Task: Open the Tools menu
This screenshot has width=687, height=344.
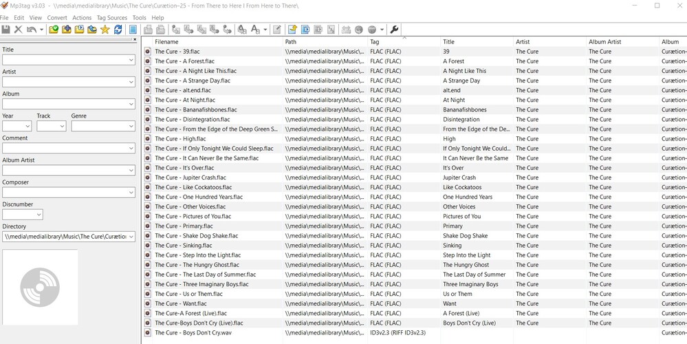Action: [140, 17]
